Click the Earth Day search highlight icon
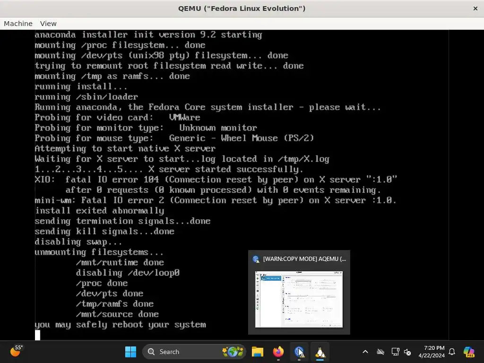Screen dimensions: 484x363 (x=233, y=352)
